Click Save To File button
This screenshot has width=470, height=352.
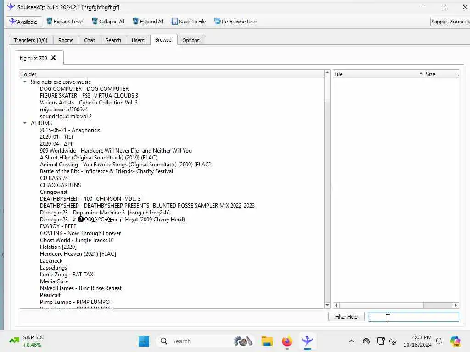(189, 22)
